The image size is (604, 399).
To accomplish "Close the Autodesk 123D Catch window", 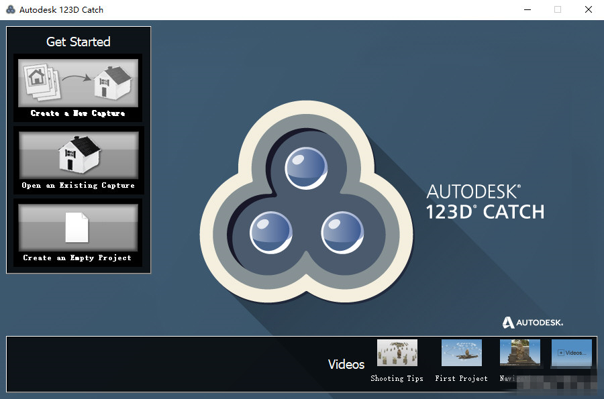I will point(588,9).
